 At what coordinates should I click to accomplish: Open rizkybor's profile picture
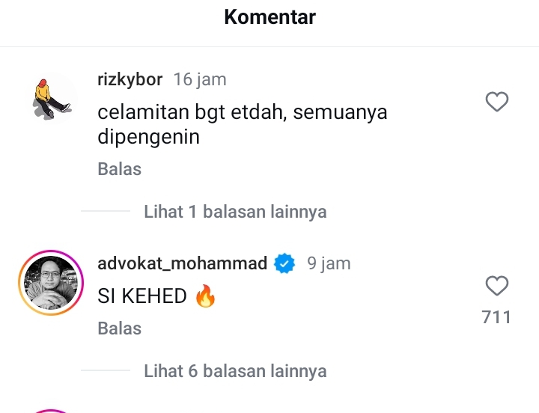click(x=52, y=98)
